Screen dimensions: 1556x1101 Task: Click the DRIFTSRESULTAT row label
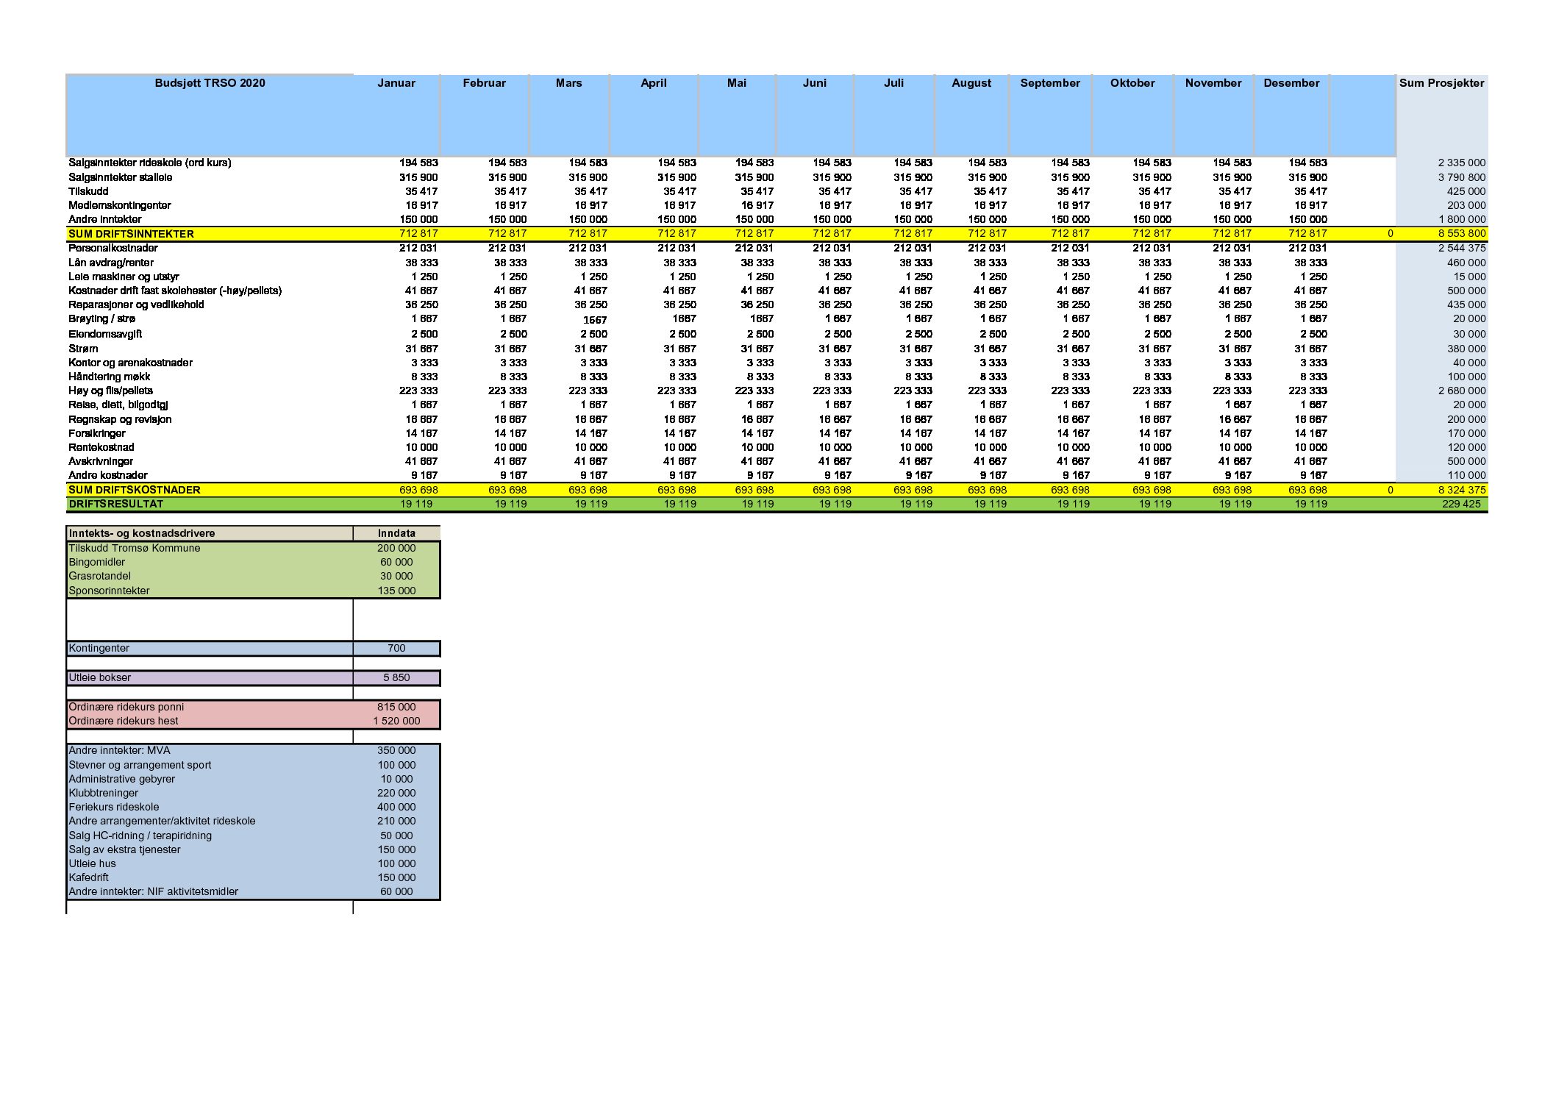tap(115, 504)
